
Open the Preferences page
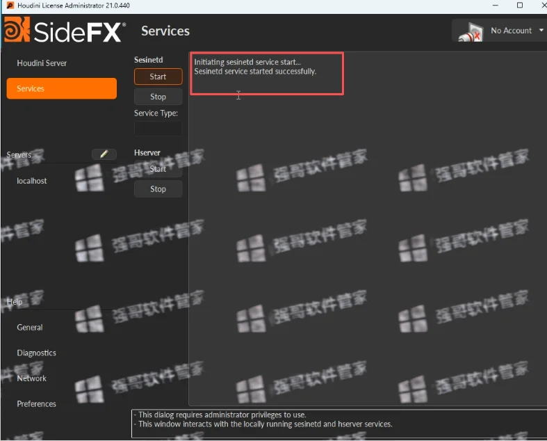pos(36,404)
